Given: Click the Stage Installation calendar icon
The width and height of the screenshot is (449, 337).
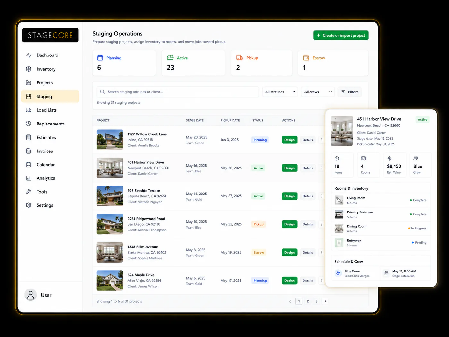Looking at the screenshot, I should [x=386, y=273].
